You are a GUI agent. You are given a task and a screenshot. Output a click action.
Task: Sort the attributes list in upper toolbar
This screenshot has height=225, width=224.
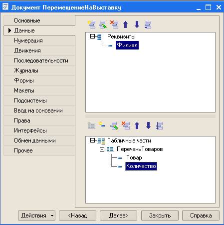pyautogui.click(x=148, y=24)
